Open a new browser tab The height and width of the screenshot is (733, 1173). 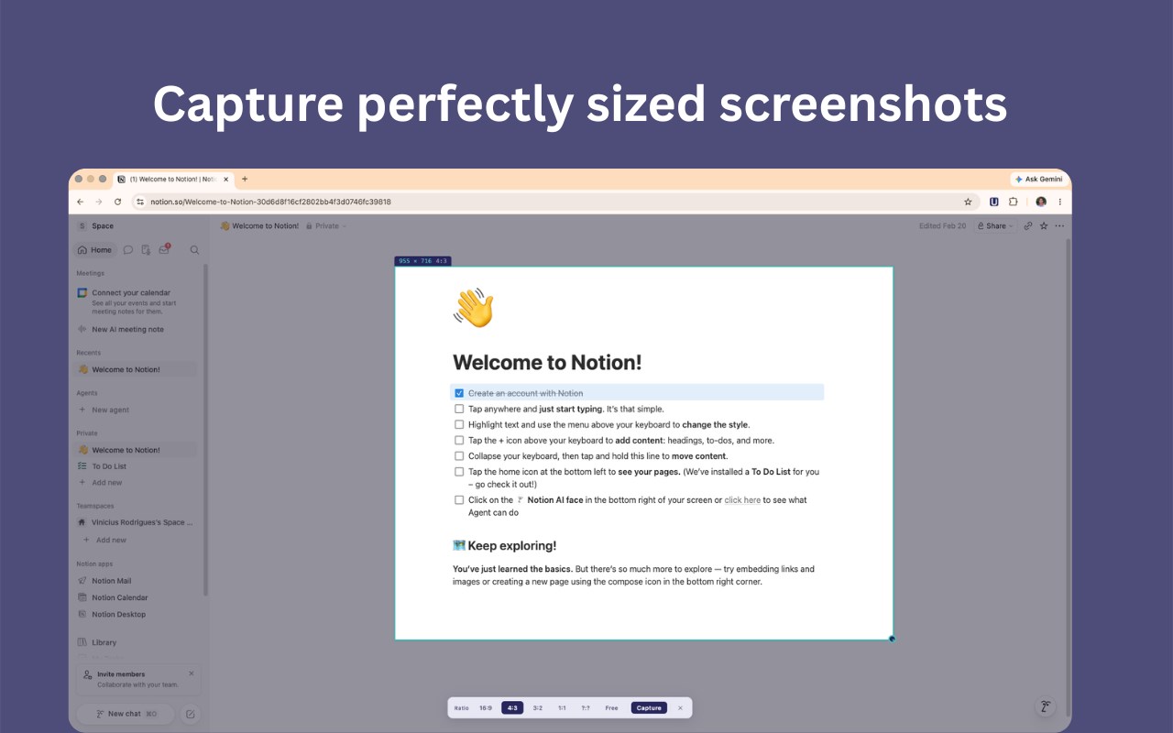245,179
